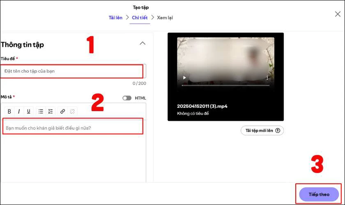Insert a bulleted list in description

pyautogui.click(x=41, y=112)
